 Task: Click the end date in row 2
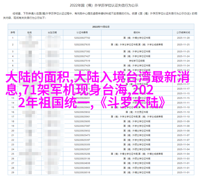tap(183, 45)
